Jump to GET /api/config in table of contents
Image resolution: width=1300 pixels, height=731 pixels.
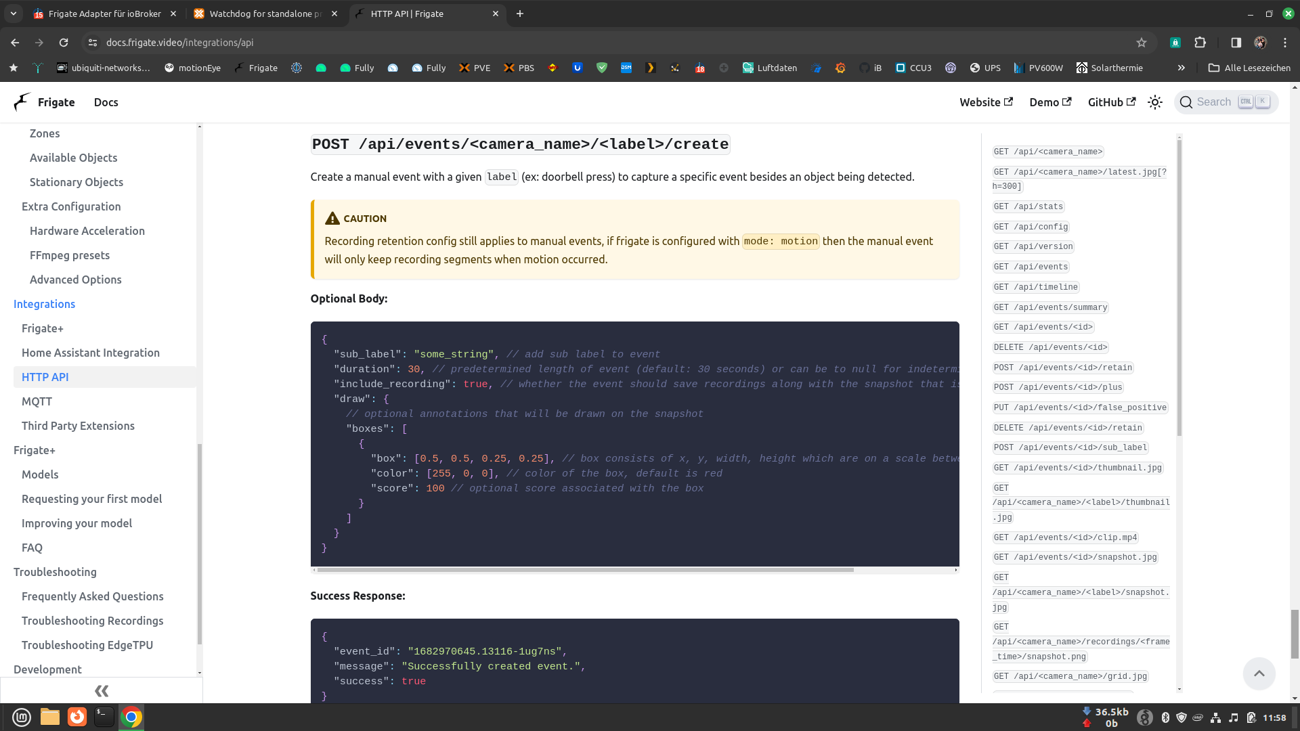(x=1031, y=227)
